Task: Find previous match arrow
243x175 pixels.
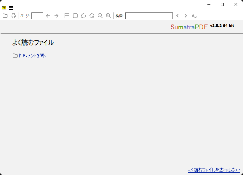Action: point(178,16)
